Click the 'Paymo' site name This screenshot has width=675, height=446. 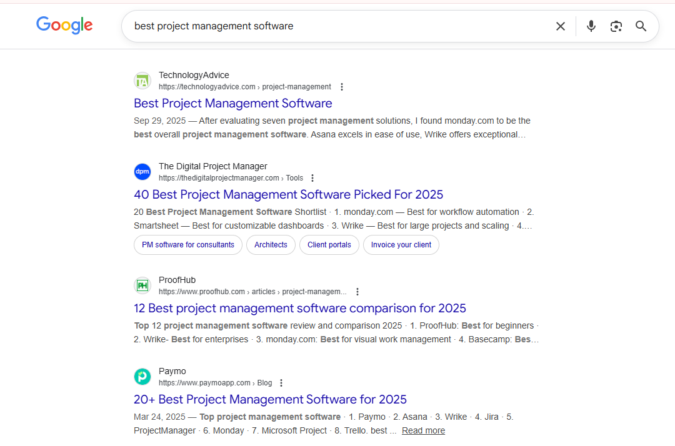pyautogui.click(x=172, y=371)
